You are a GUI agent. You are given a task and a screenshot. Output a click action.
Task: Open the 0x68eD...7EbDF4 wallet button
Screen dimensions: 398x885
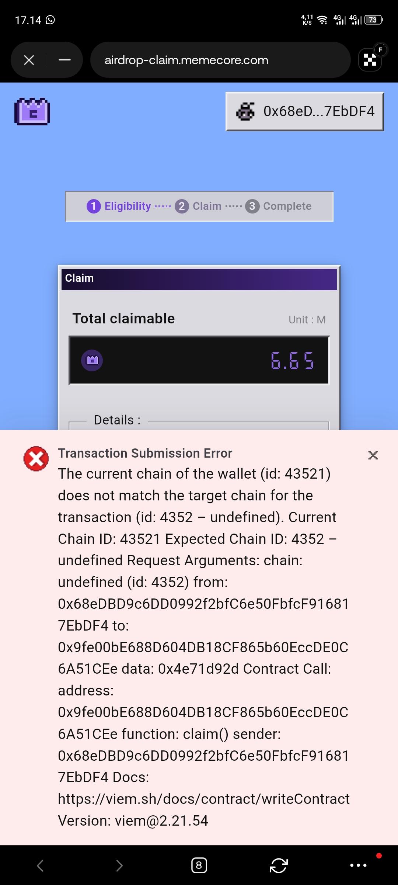(305, 111)
